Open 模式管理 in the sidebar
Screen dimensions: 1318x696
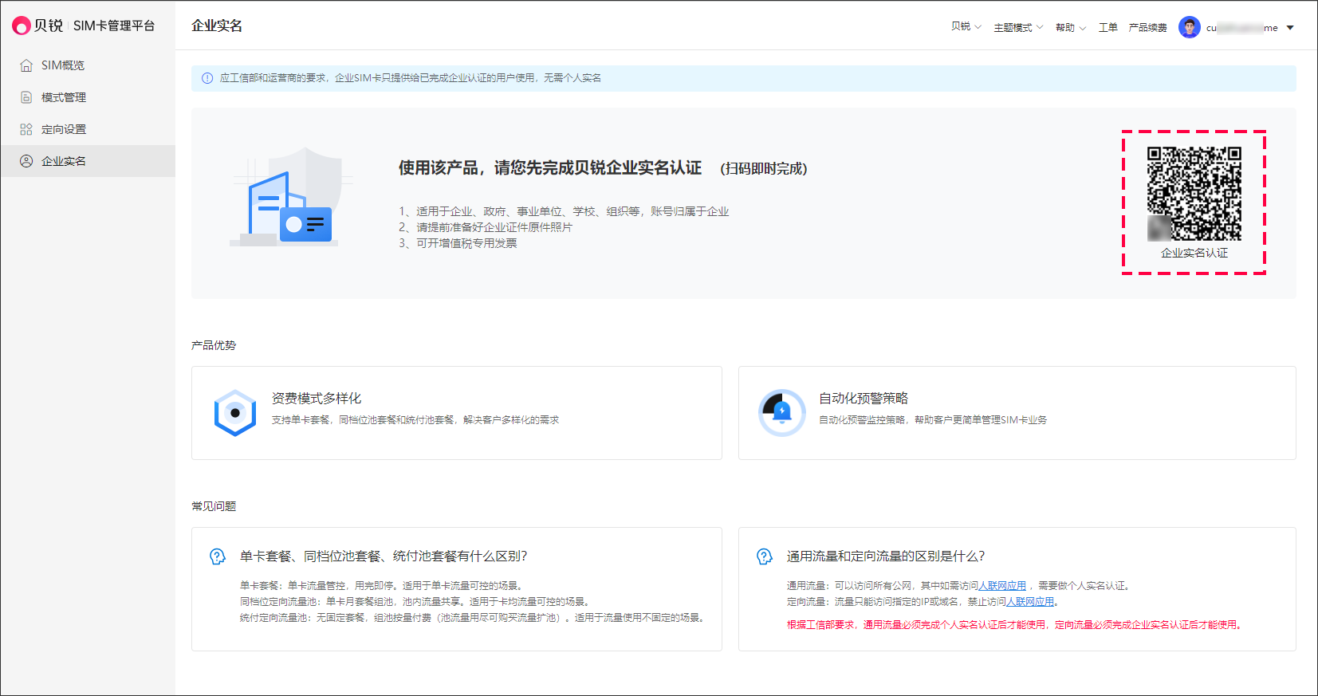click(x=88, y=97)
